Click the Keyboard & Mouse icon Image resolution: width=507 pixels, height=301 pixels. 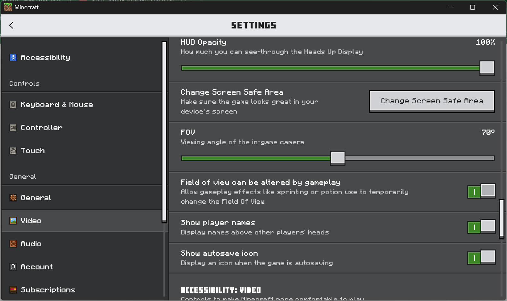(x=13, y=105)
